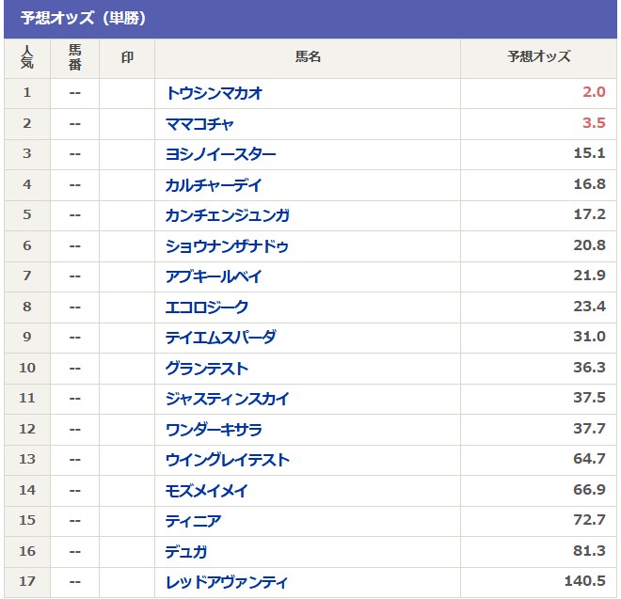The width and height of the screenshot is (621, 599).
Task: Click the 予想オッズ column header
Action: (538, 57)
